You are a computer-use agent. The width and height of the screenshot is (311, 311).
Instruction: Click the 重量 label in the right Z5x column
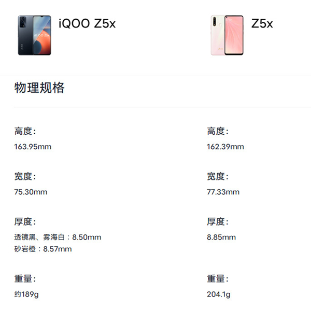coord(218,279)
